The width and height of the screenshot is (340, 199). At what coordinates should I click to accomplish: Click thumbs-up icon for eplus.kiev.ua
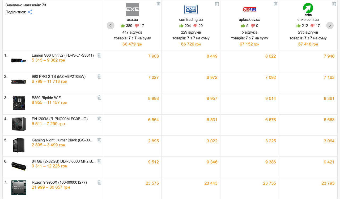pyautogui.click(x=243, y=26)
